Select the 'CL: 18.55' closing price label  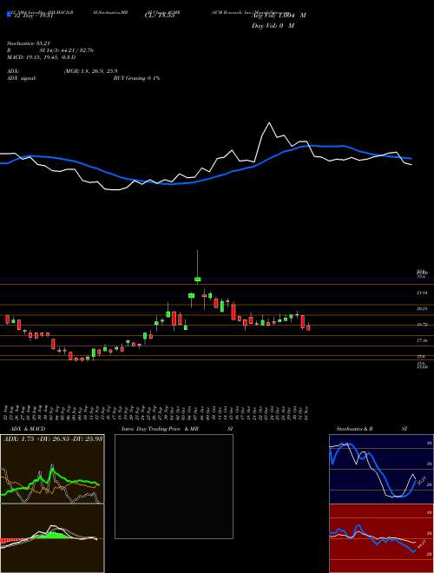(160, 16)
